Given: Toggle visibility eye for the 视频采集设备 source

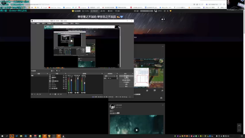Looking at the screenshot, I should (64, 81).
